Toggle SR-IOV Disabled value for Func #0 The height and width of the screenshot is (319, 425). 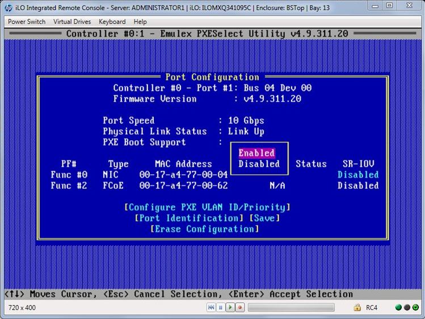[x=357, y=175]
